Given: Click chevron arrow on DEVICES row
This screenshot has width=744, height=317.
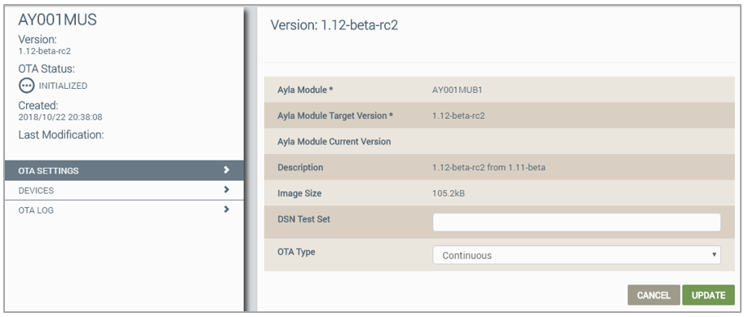Looking at the screenshot, I should (226, 190).
